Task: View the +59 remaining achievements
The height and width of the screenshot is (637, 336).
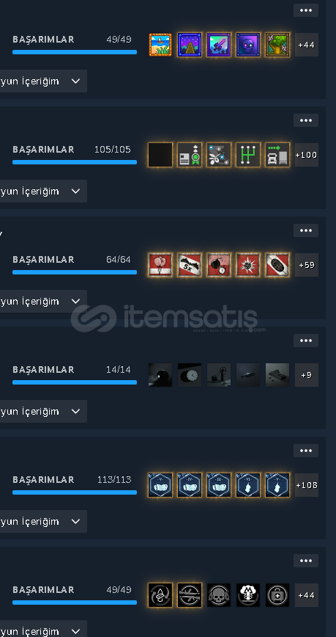Action: pos(307,265)
